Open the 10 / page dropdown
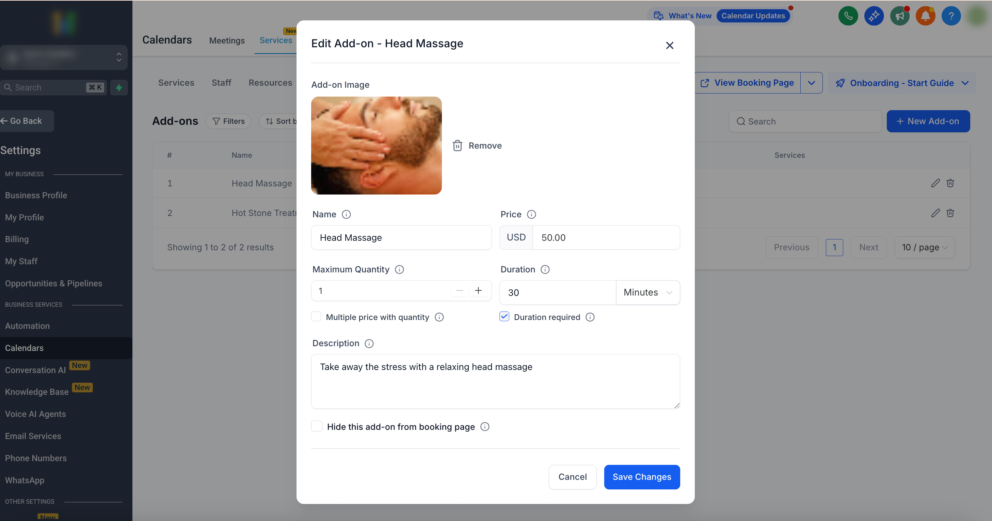The width and height of the screenshot is (992, 521). coord(924,248)
